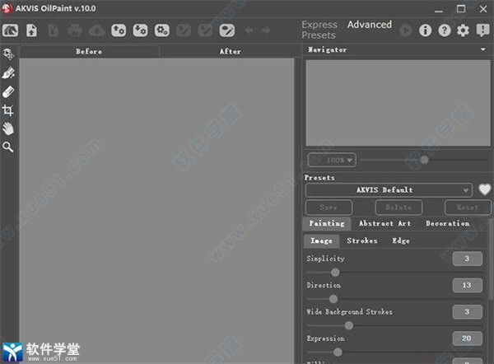This screenshot has height=364, width=494.
Task: Click the Load guiding lines icon
Action: [x=184, y=30]
